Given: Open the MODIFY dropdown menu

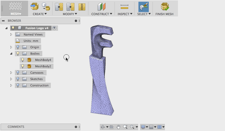Looking at the screenshot, I should click(70, 14).
